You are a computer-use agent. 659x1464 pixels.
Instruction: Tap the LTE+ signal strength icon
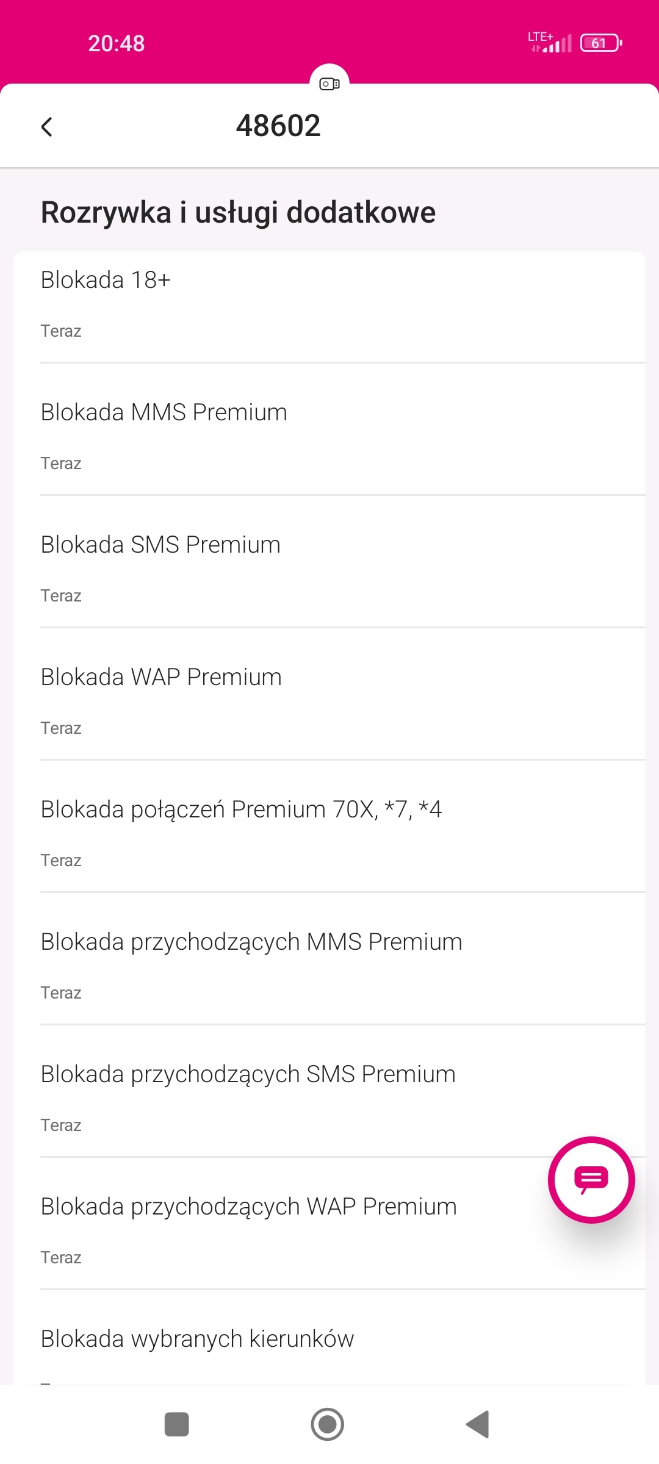click(550, 43)
